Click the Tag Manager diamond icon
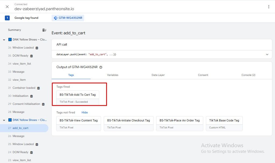The image size is (275, 163). 56,18
